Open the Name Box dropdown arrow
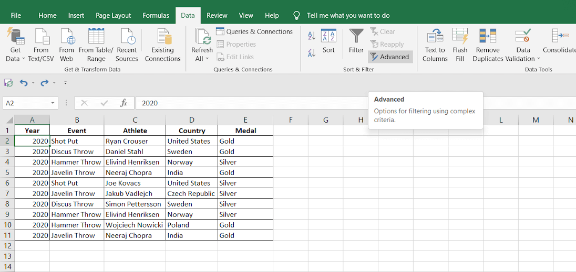Image resolution: width=576 pixels, height=272 pixels. (x=53, y=103)
